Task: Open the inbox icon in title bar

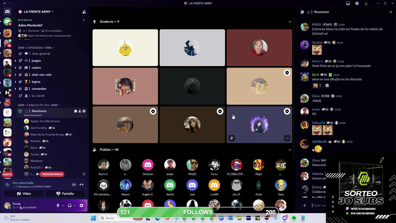Action: point(348,3)
